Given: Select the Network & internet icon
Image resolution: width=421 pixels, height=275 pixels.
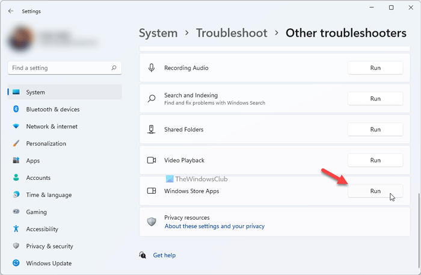Looking at the screenshot, I should (x=16, y=126).
